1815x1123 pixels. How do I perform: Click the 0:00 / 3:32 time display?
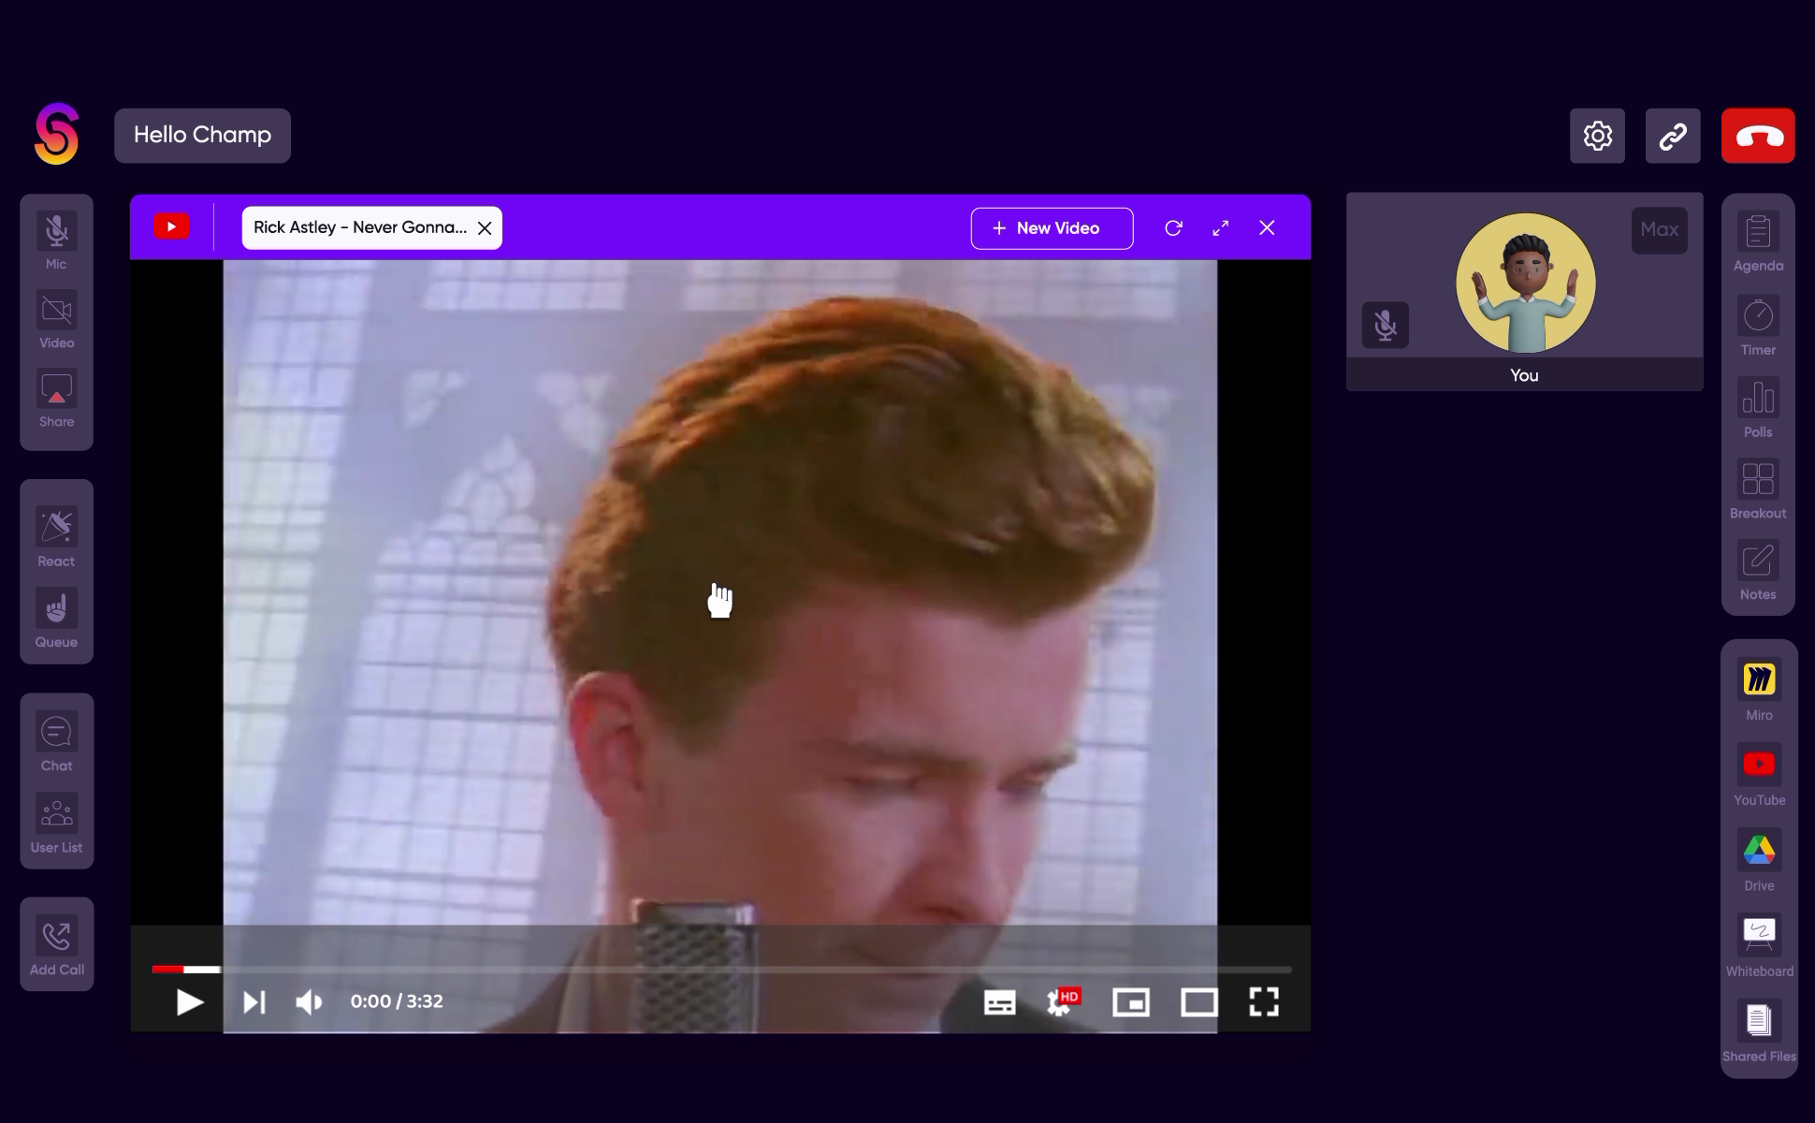[397, 1001]
